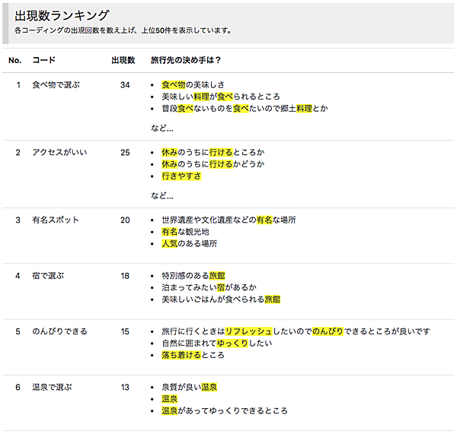This screenshot has height=434, width=457.
Task: Expand など... under the アクセスがいい row
Action: [x=161, y=195]
